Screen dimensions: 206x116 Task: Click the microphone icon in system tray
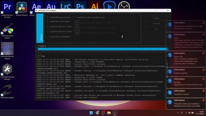point(182,113)
